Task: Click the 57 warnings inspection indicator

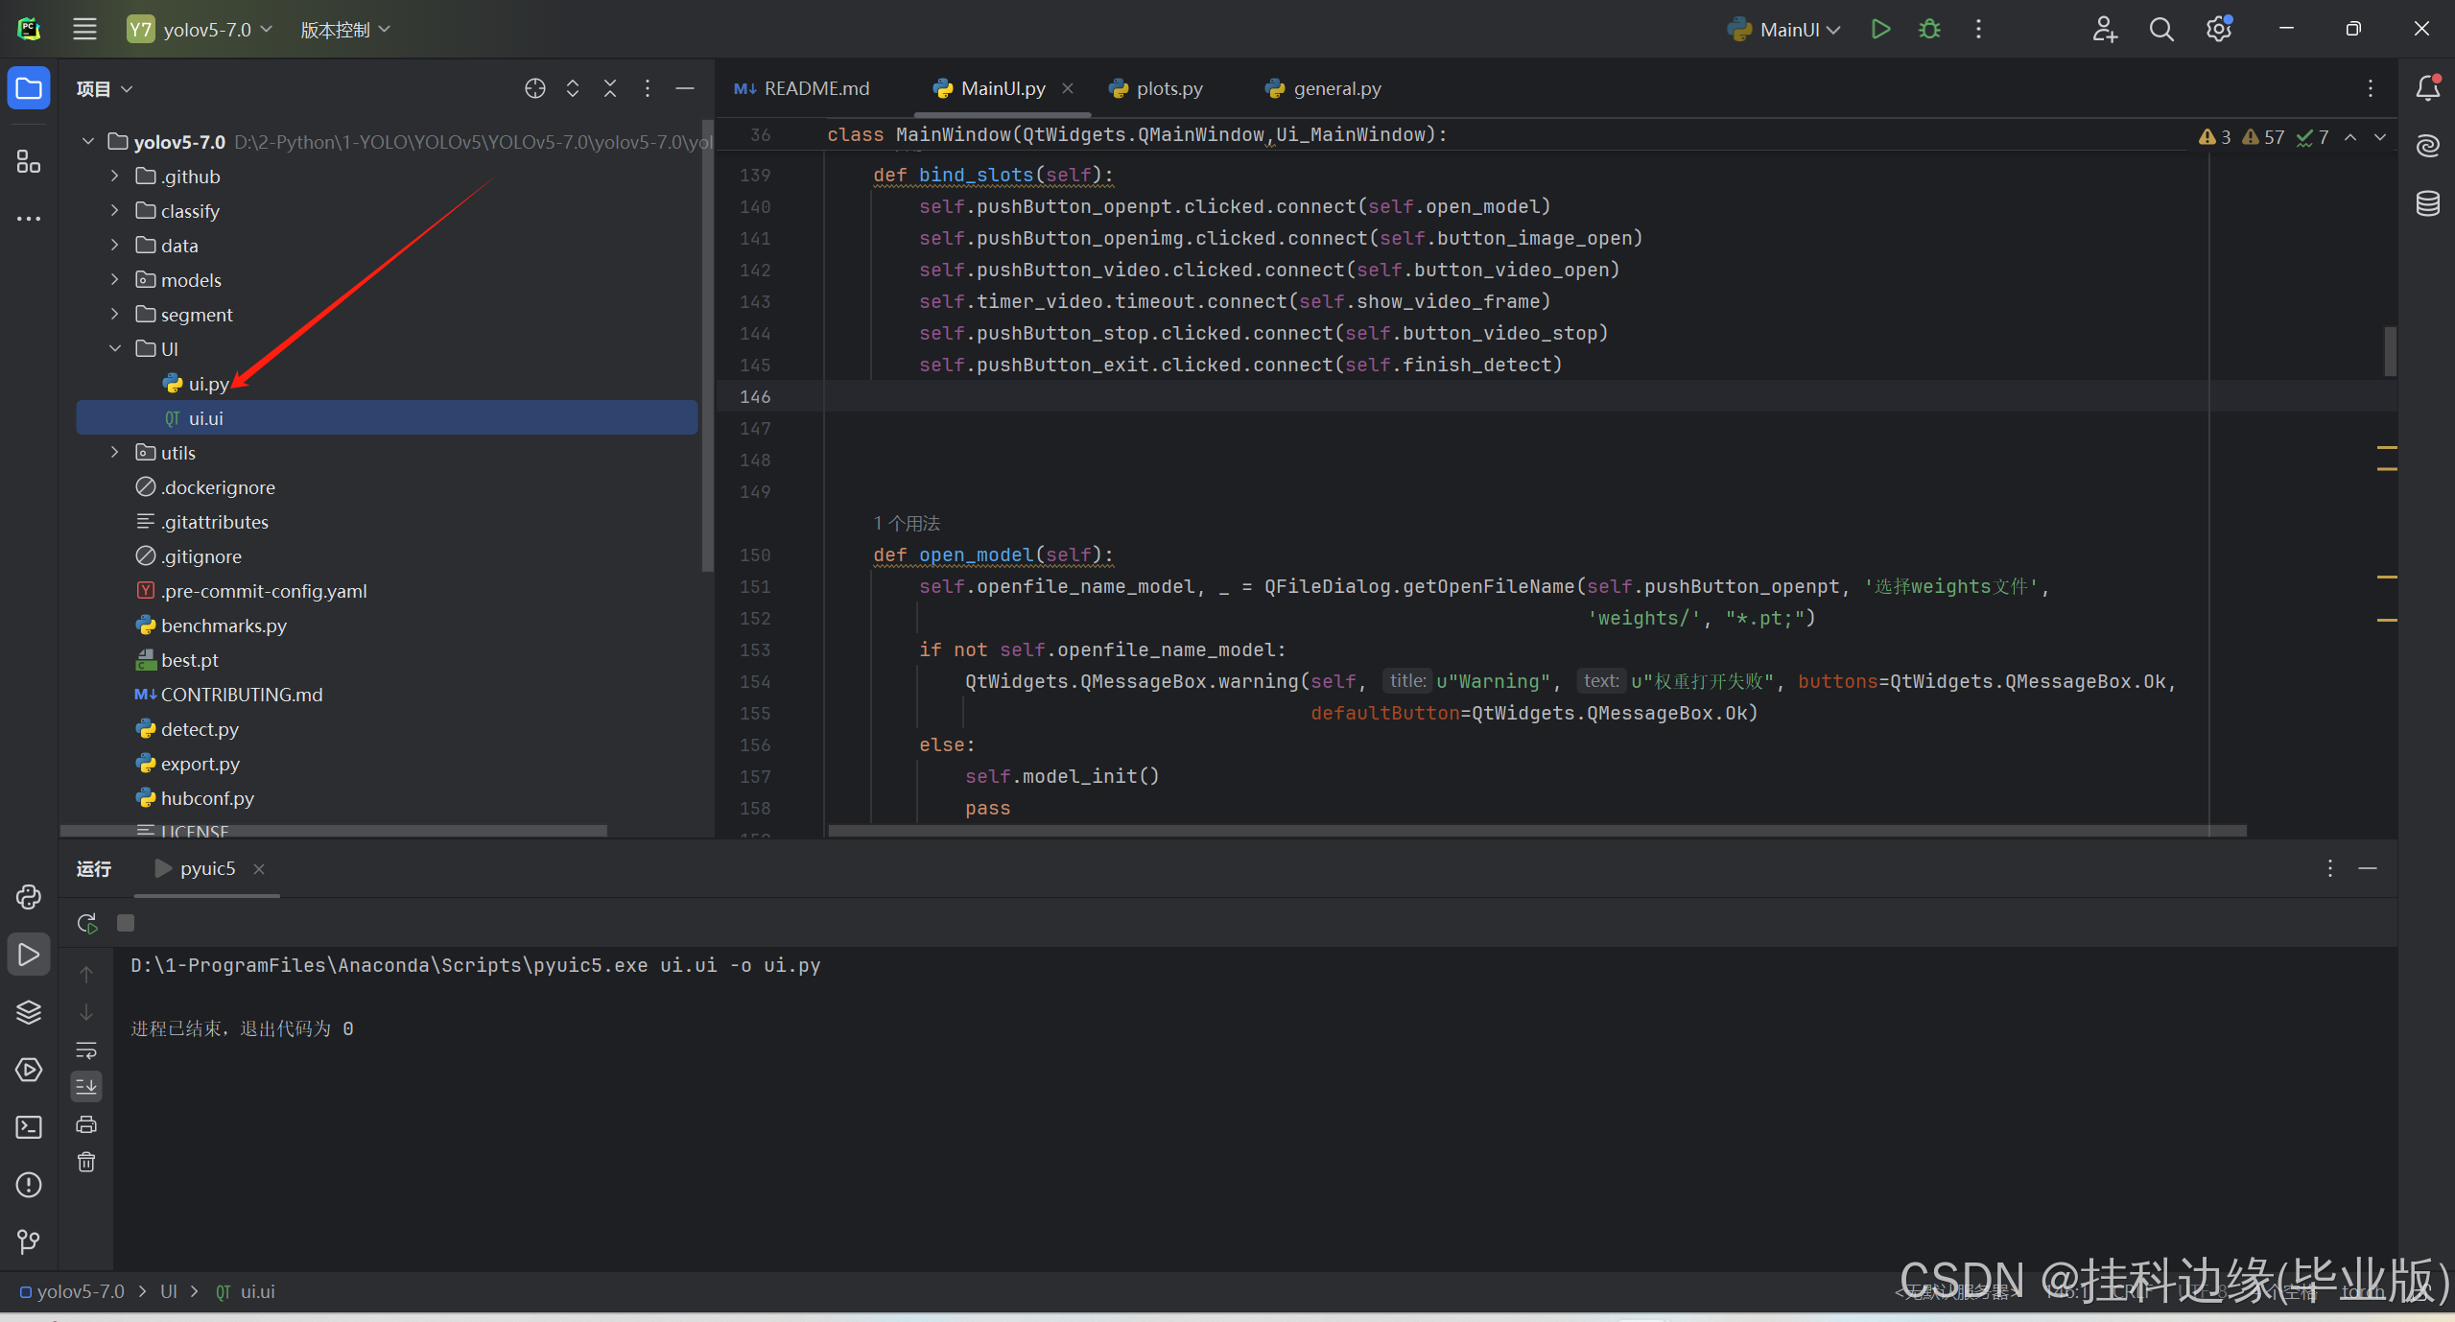Action: [x=2264, y=137]
